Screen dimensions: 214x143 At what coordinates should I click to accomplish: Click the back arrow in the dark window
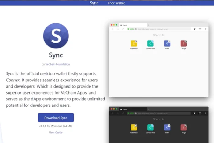click(x=112, y=113)
